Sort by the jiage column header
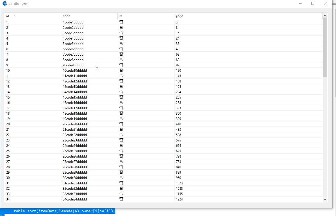Image resolution: width=336 pixels, height=216 pixels. [248, 16]
